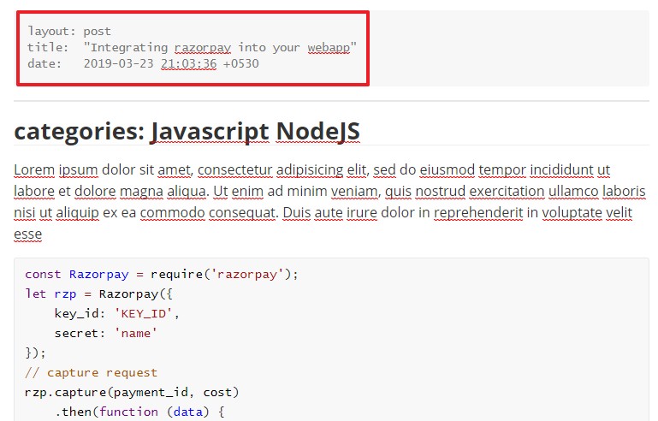Click the code line secret: 'name'
The image size is (658, 421).
click(x=106, y=334)
